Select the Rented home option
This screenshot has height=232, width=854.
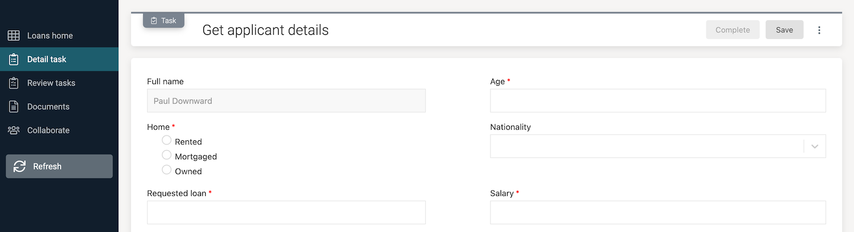[x=167, y=140]
